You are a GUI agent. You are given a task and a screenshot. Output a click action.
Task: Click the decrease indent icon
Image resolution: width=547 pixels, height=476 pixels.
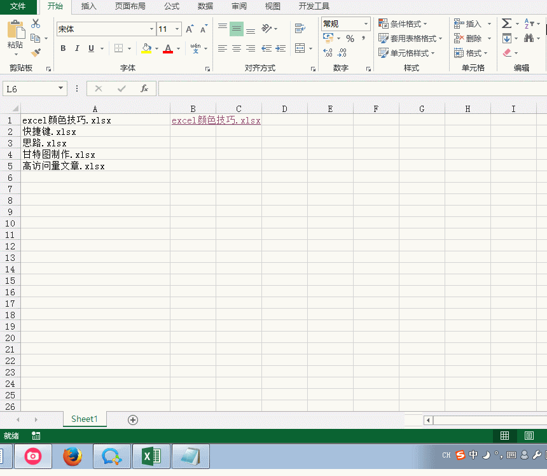267,48
